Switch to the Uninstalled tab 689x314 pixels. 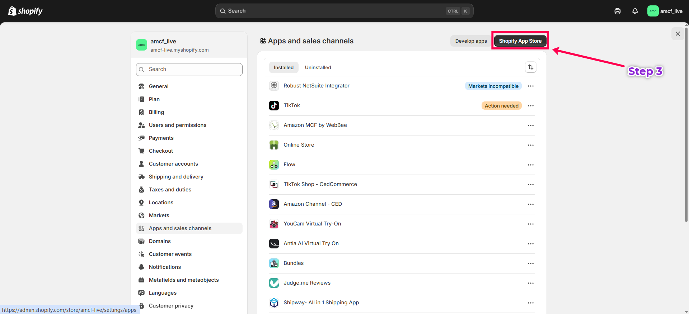point(318,67)
